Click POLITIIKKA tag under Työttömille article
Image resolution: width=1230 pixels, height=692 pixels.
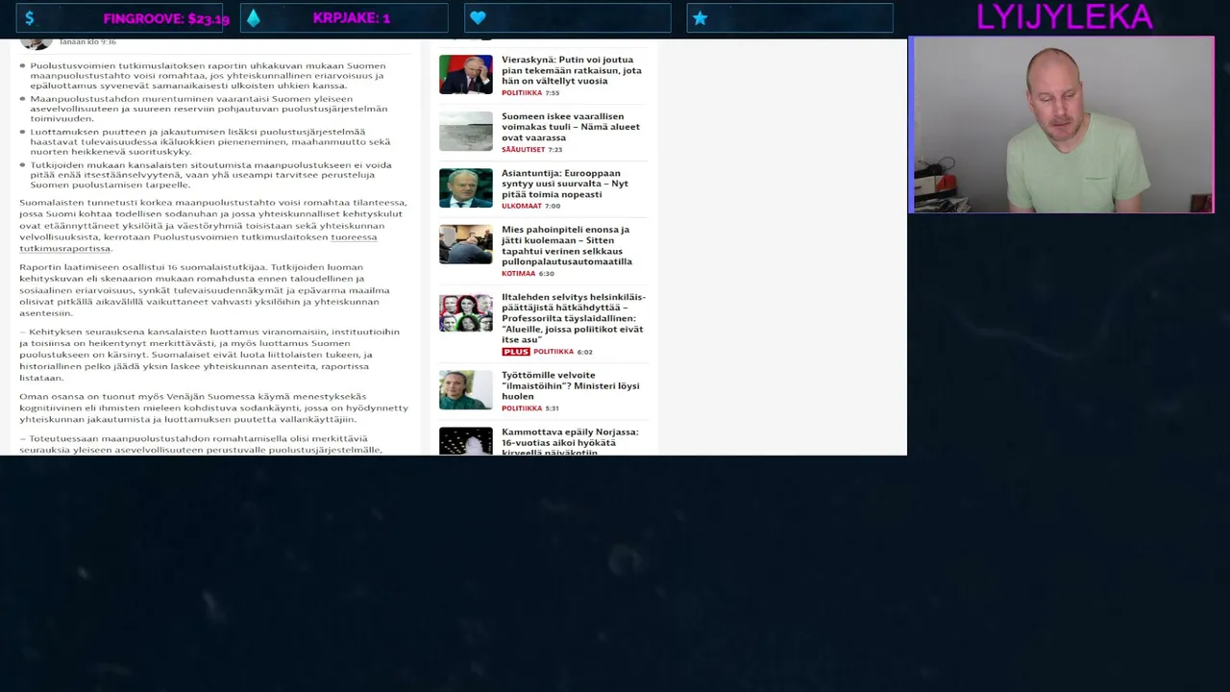[522, 408]
